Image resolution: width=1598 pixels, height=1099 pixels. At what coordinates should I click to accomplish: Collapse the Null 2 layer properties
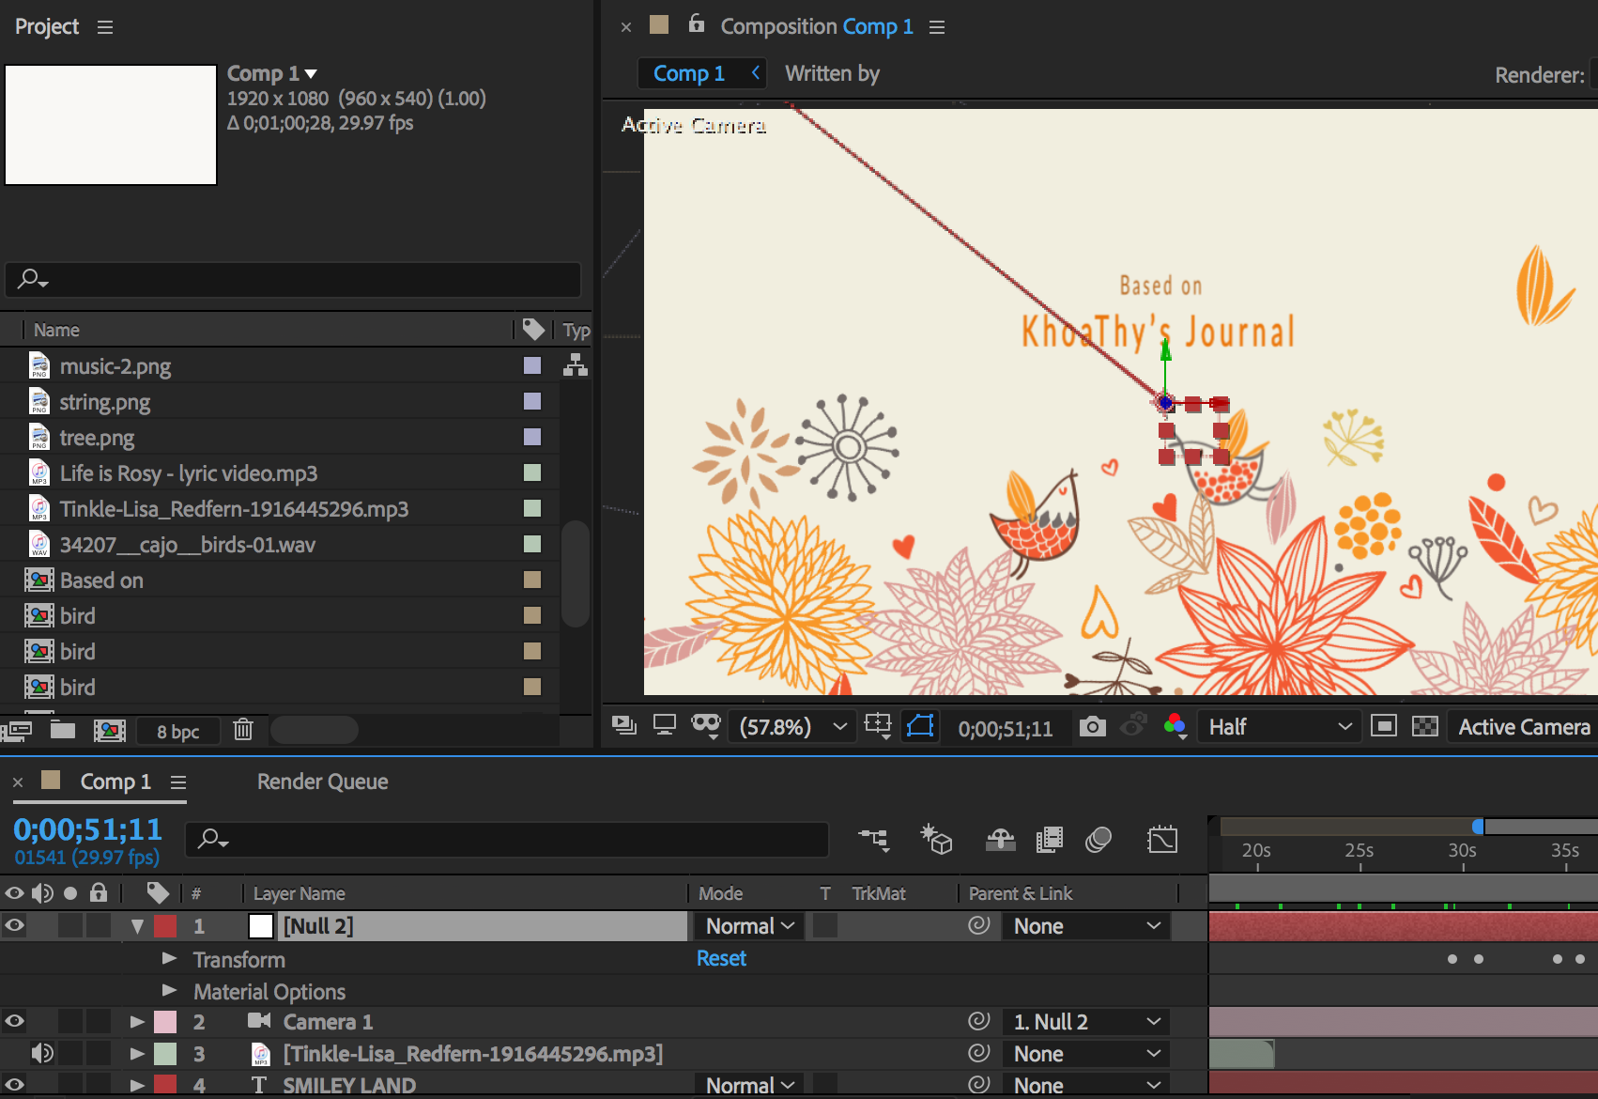tap(138, 926)
